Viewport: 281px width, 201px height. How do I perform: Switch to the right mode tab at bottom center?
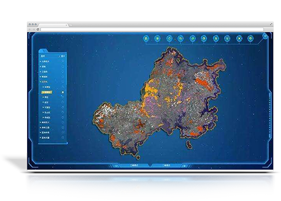point(167,165)
